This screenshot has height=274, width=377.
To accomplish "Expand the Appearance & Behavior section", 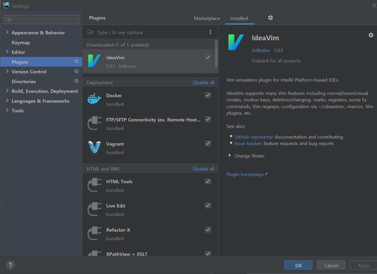I will (x=7, y=32).
